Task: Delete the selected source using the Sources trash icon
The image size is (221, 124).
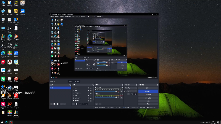Action: 77,104
